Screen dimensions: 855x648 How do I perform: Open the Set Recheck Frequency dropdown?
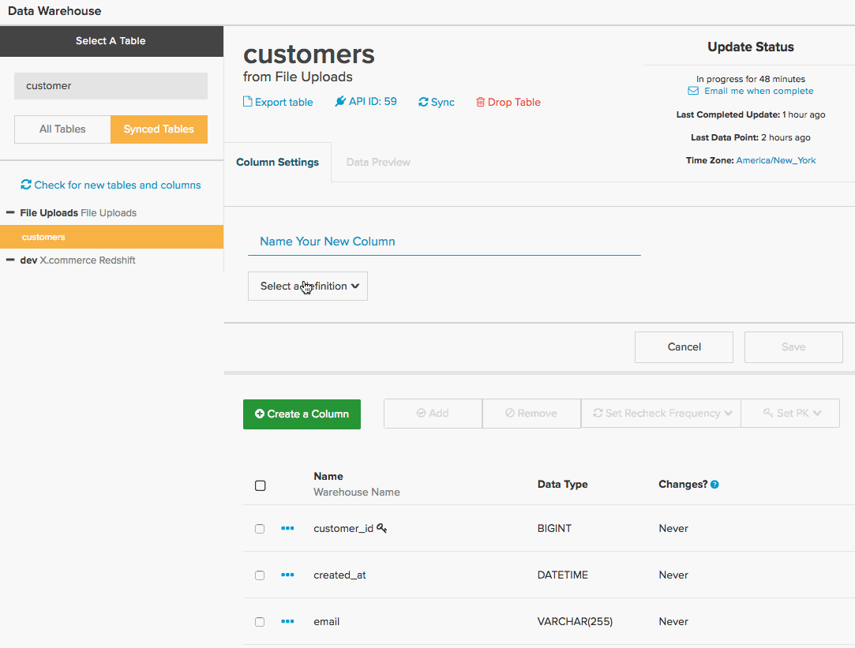661,412
